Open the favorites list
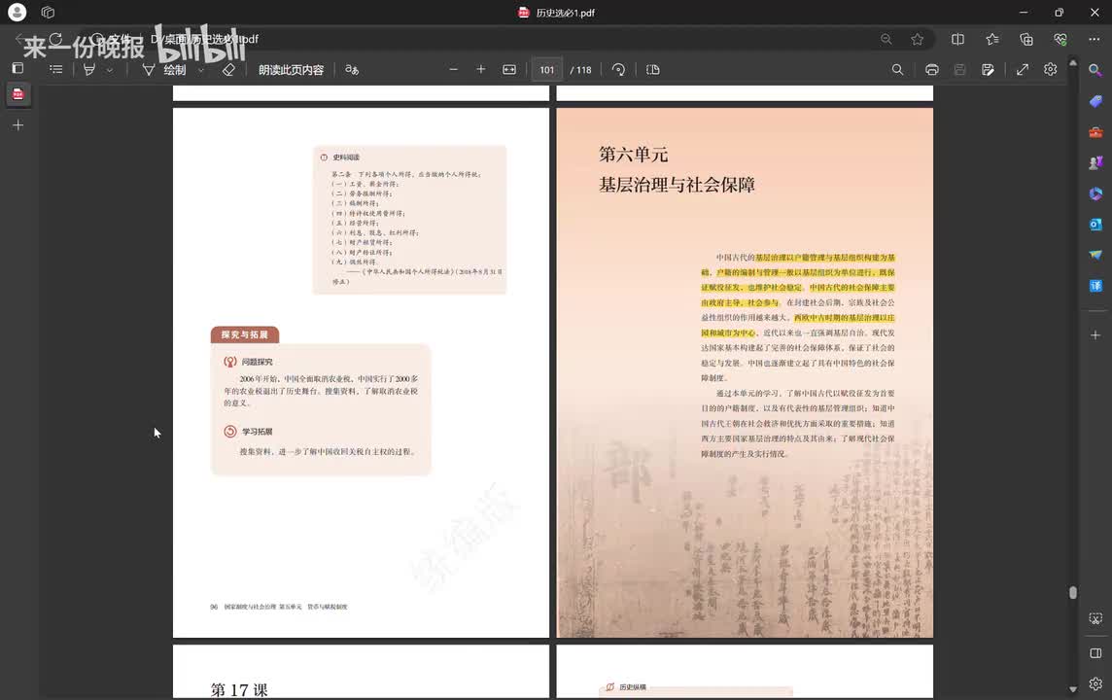The width and height of the screenshot is (1112, 700). pos(992,40)
